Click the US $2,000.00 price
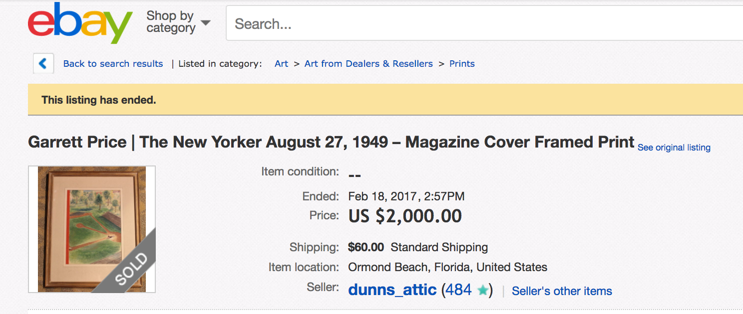The image size is (743, 314). (x=405, y=216)
